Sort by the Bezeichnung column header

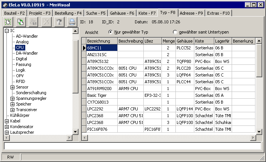pos(98,41)
